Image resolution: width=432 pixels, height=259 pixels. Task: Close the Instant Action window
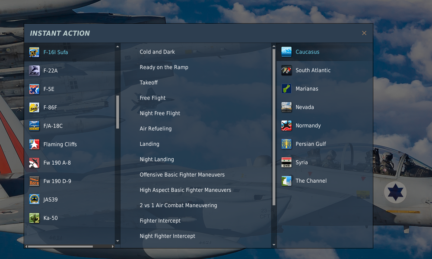coord(364,33)
